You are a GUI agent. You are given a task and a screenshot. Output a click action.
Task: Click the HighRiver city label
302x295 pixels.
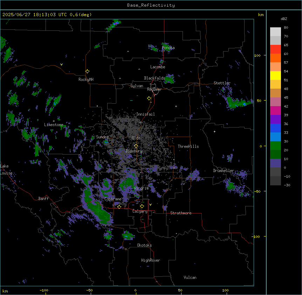click(x=151, y=260)
